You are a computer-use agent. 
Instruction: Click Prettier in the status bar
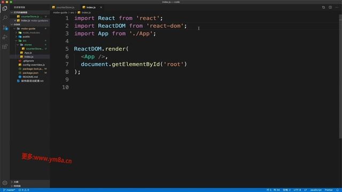tap(329, 190)
